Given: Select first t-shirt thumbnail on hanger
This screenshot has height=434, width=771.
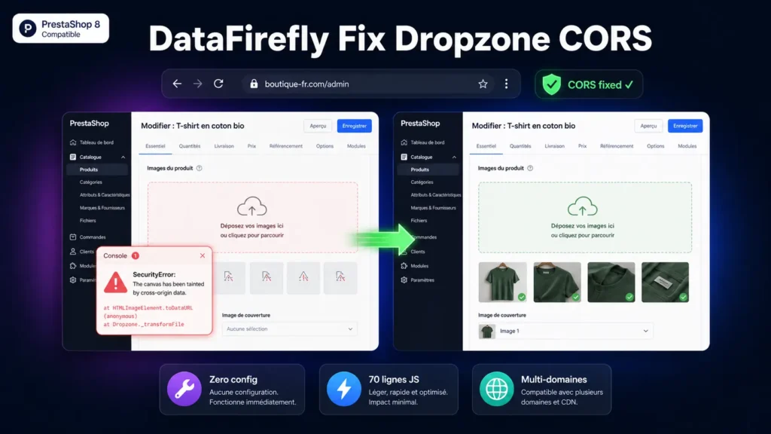Looking at the screenshot, I should point(502,282).
